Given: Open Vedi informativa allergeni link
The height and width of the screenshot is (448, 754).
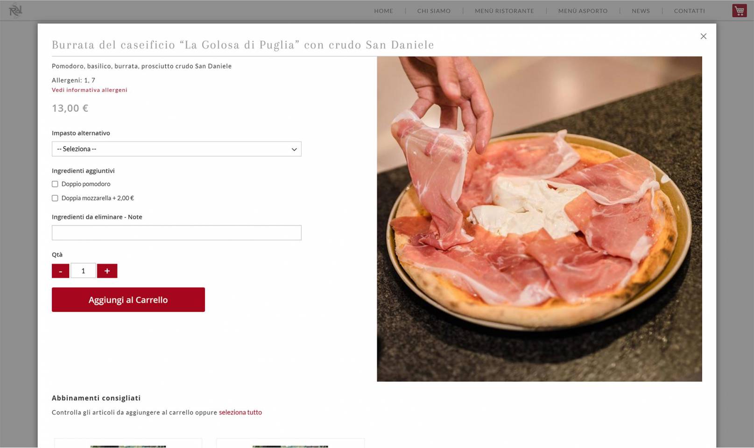Looking at the screenshot, I should [90, 90].
